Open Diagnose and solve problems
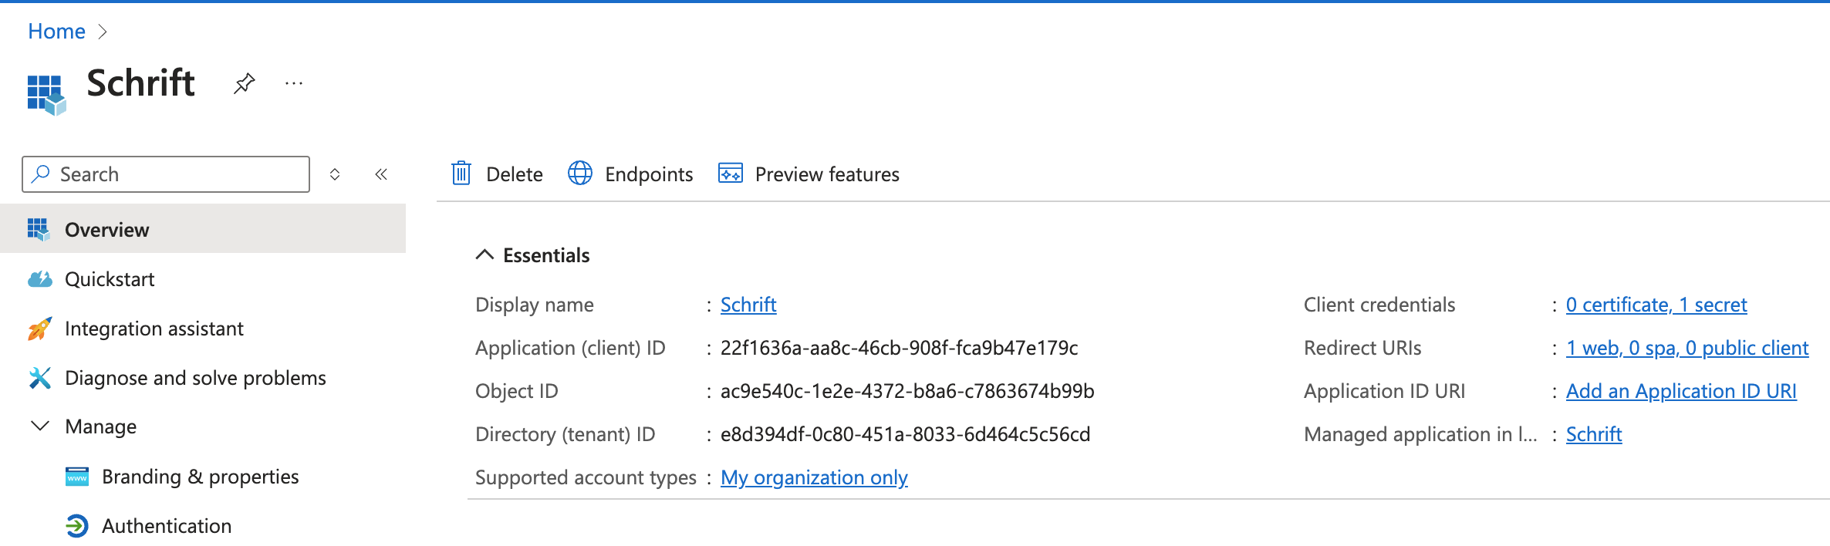 [195, 378]
